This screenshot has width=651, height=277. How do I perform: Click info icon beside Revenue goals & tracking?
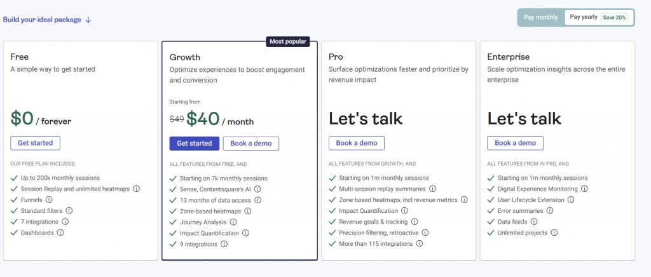[x=415, y=222]
